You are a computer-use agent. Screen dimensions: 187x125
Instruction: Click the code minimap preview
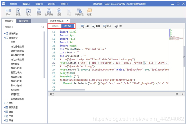click(x=176, y=35)
